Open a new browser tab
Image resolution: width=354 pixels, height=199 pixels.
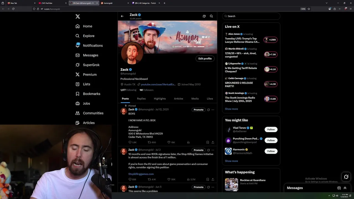coord(164,3)
